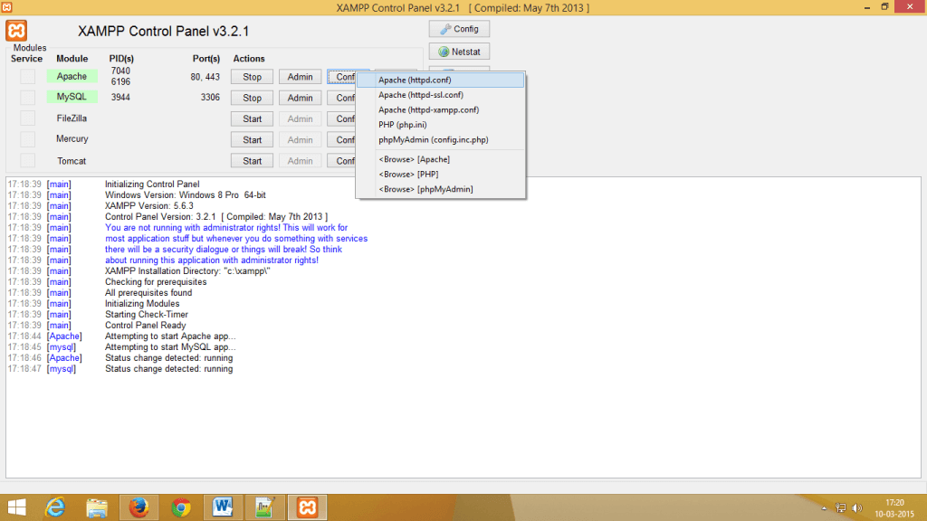Expand the Apache Config dropdown

[x=343, y=77]
